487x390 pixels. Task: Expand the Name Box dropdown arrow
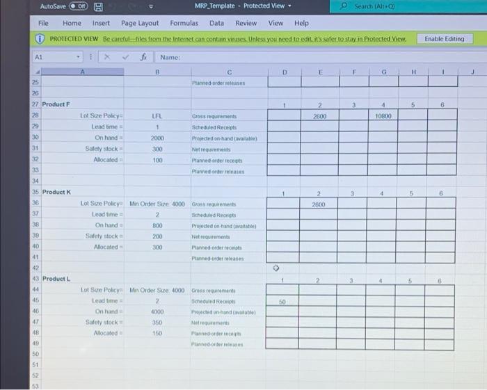78,57
